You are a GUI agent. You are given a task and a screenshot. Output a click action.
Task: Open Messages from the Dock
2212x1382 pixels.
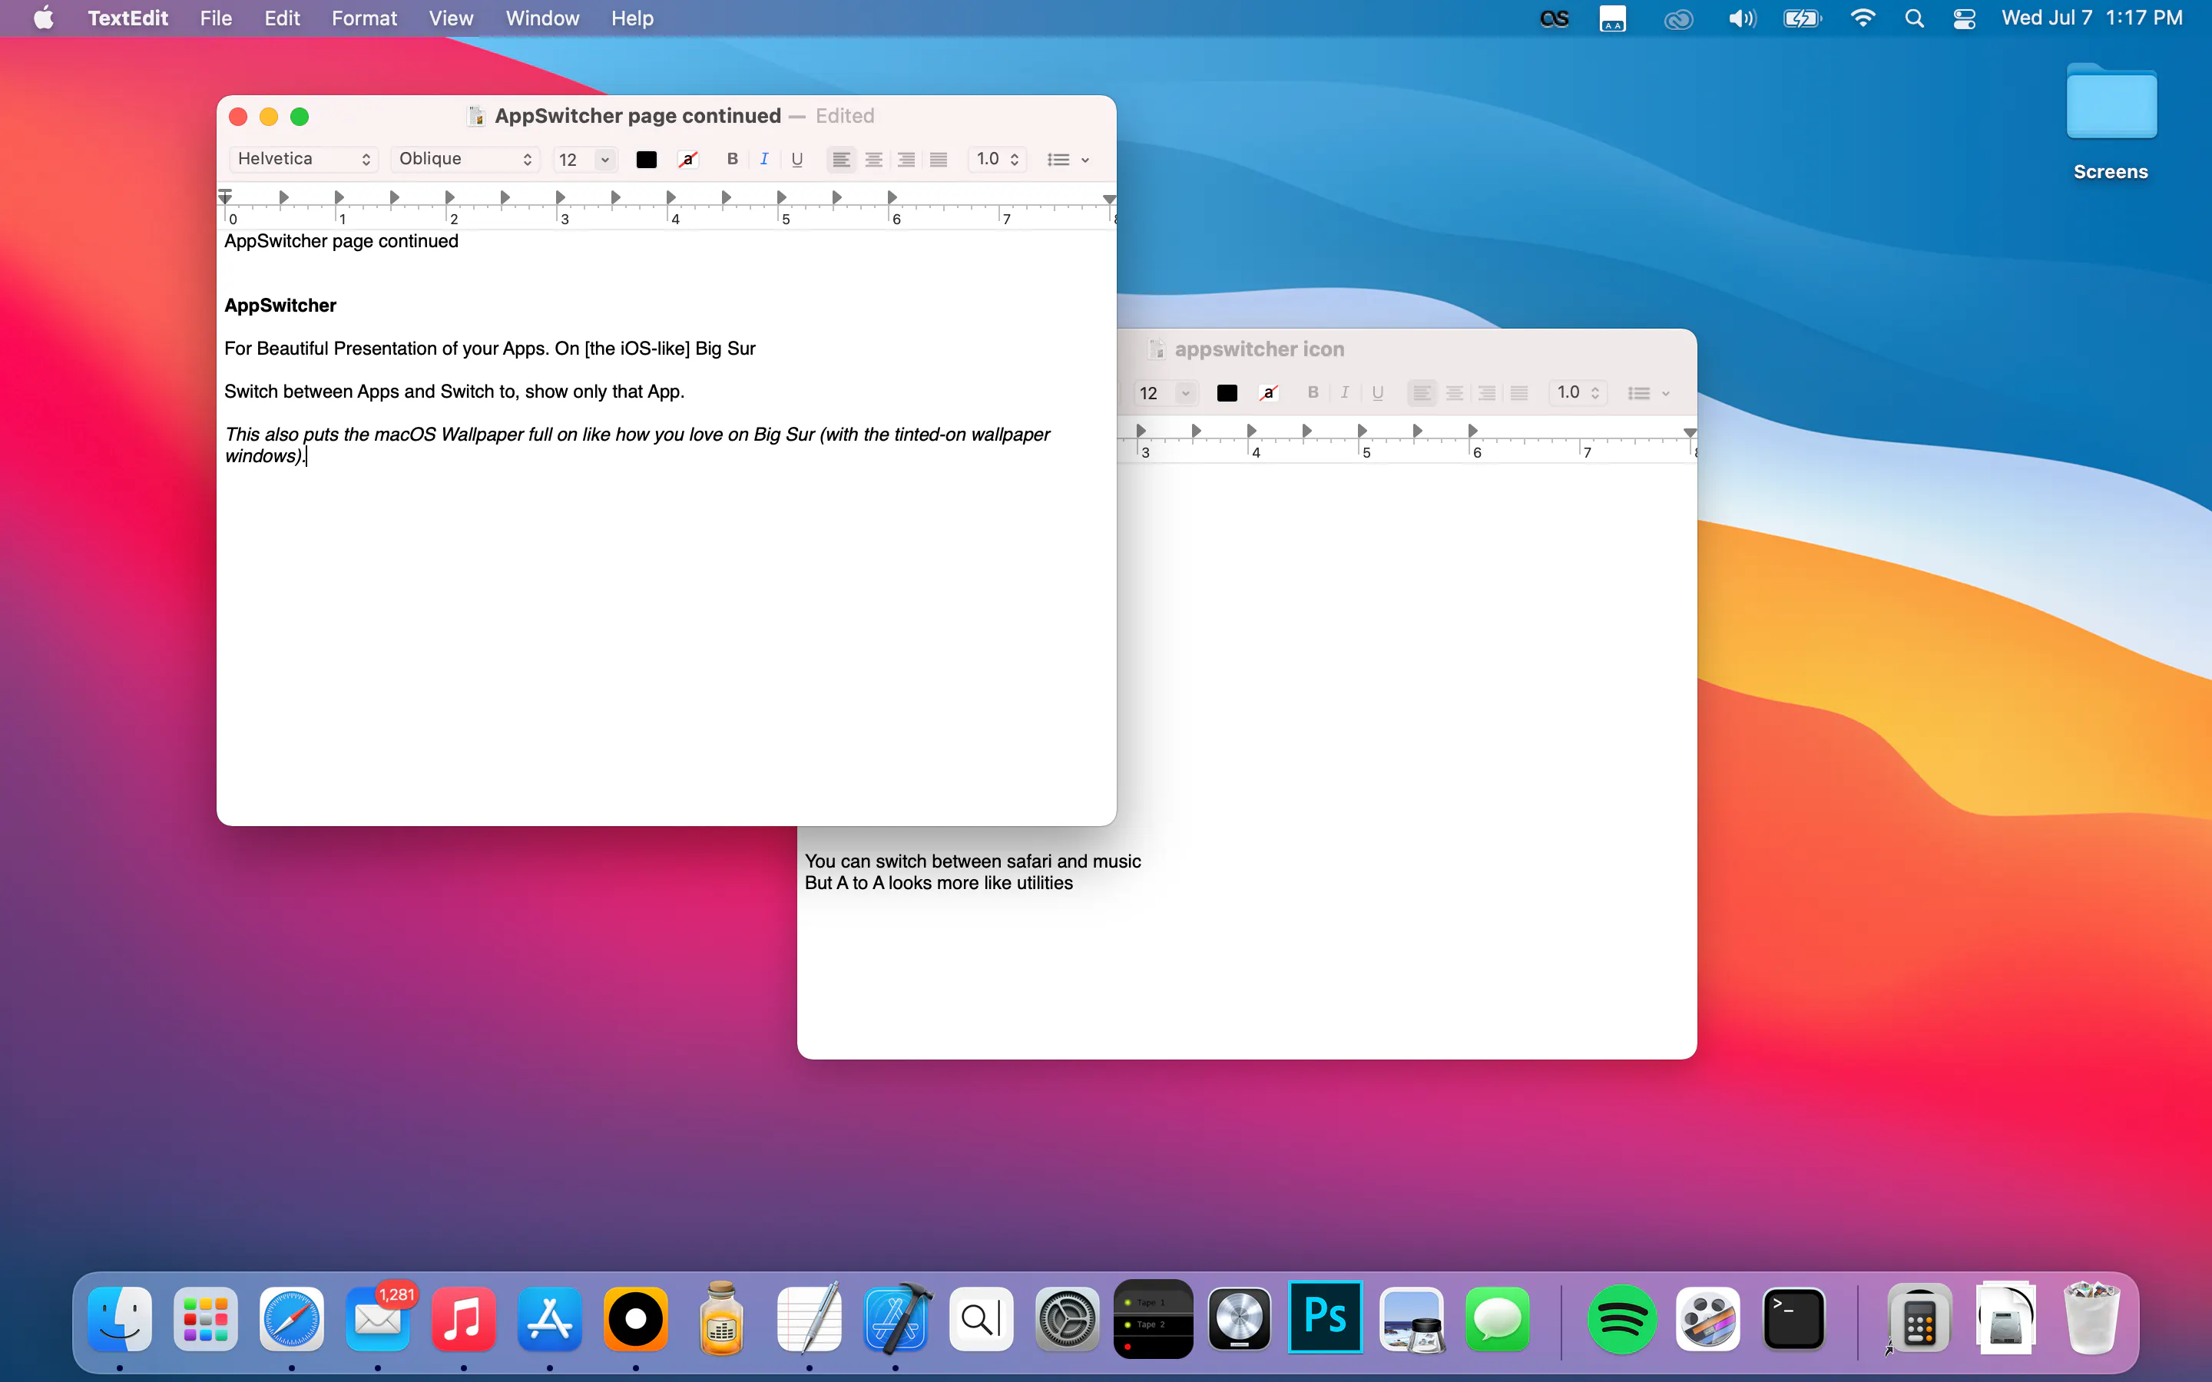tap(1497, 1318)
